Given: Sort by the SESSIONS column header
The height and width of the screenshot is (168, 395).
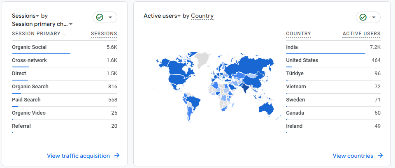Looking at the screenshot, I should point(104,34).
